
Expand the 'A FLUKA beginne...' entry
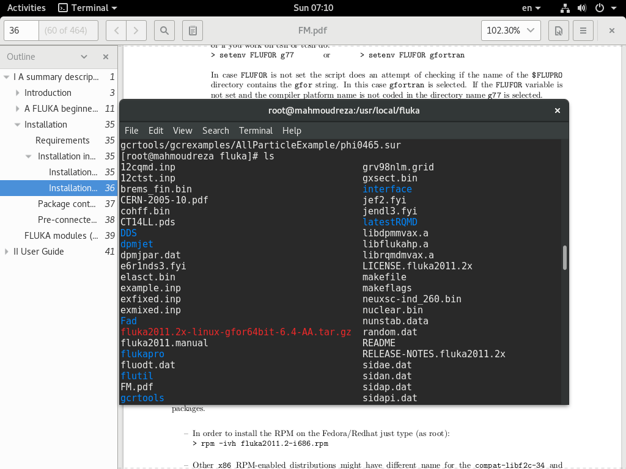[x=17, y=109]
